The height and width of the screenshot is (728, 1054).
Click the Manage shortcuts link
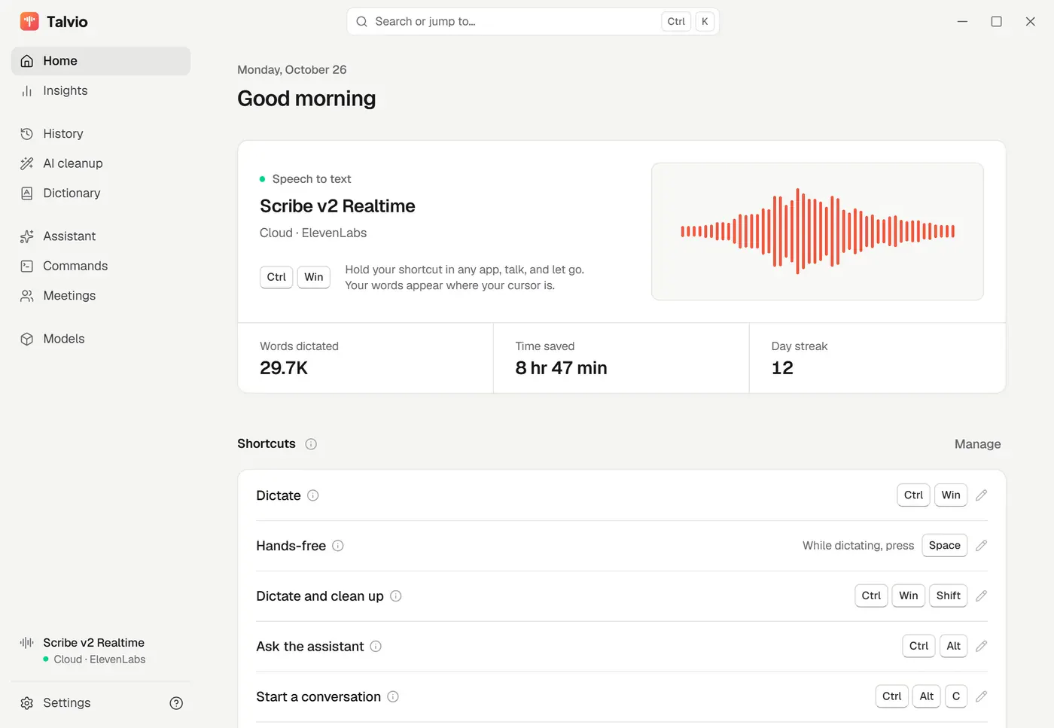coord(977,444)
